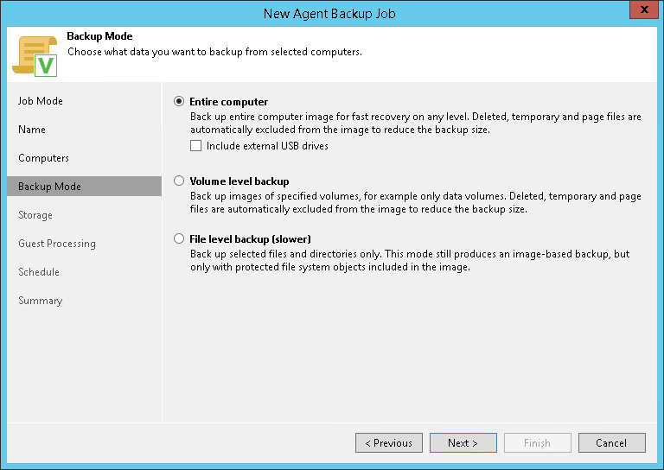Choose Volume level backup option

pos(179,181)
